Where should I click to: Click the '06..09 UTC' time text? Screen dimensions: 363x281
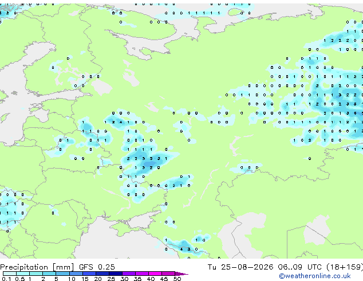tap(300, 267)
